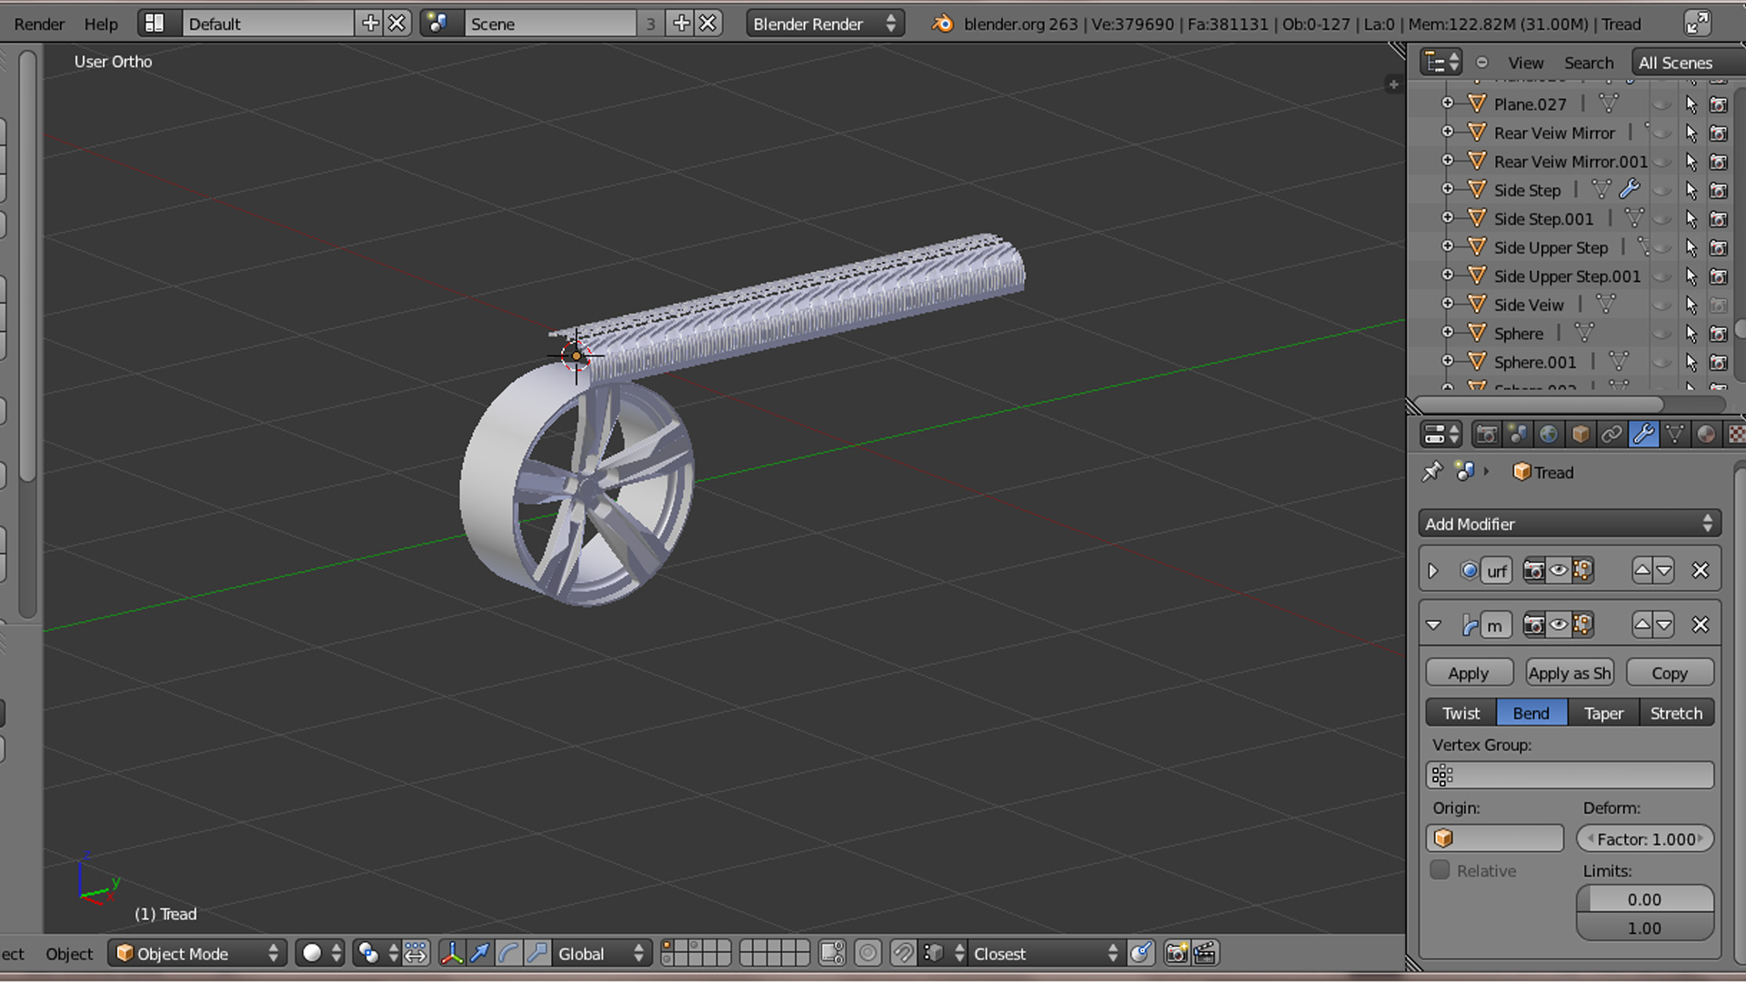Open the Add Modifier dropdown
This screenshot has height=982, width=1746.
(1570, 524)
